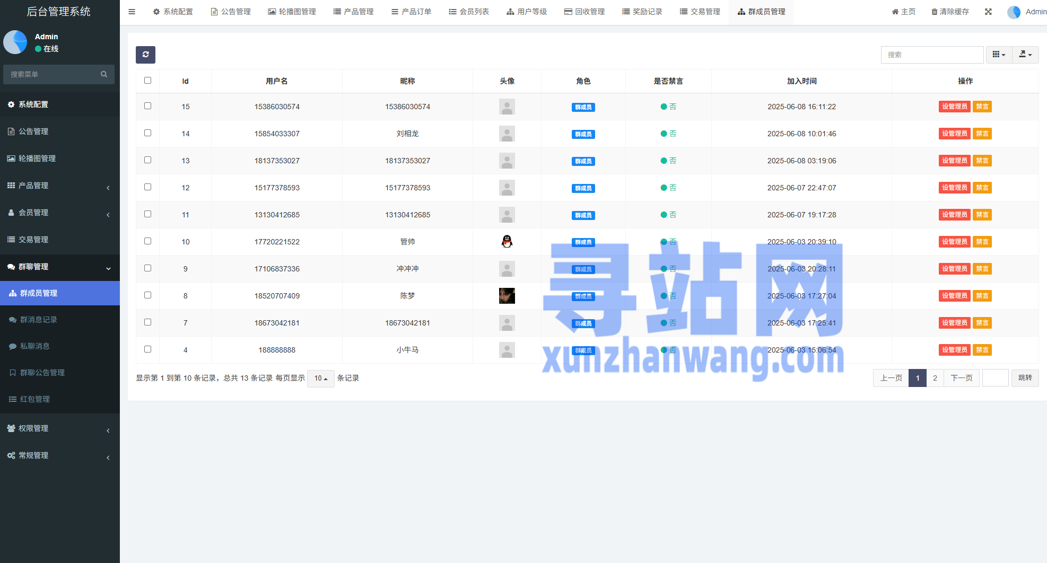The width and height of the screenshot is (1047, 563).
Task: Click the 主页 home icon
Action: 895,12
